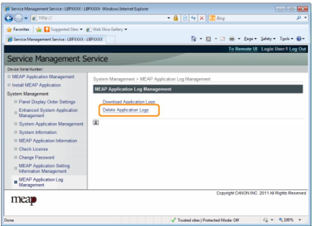Open a new blank tab

click(x=111, y=39)
